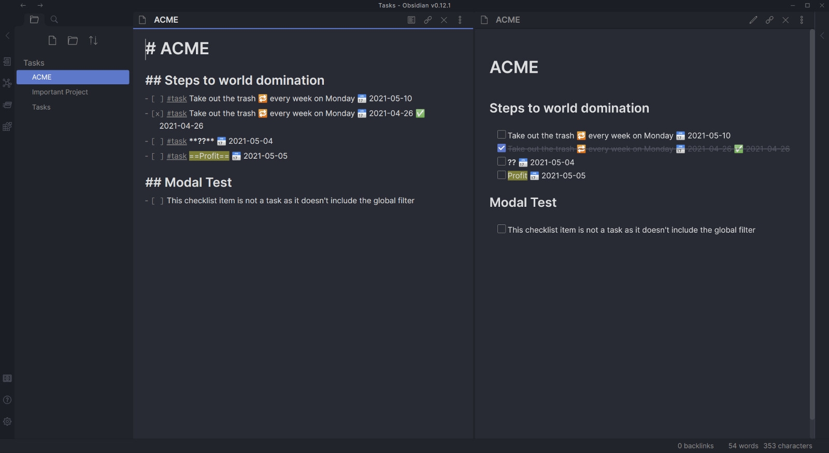Viewport: 829px width, 453px height.
Task: Click highlighted Profit text in preview
Action: pyautogui.click(x=517, y=176)
